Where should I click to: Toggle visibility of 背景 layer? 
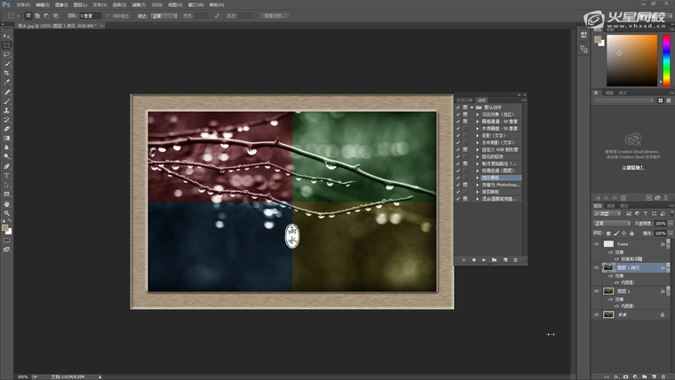[x=597, y=314]
